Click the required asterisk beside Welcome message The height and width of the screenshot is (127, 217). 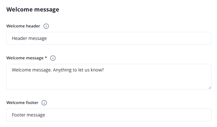pos(46,57)
